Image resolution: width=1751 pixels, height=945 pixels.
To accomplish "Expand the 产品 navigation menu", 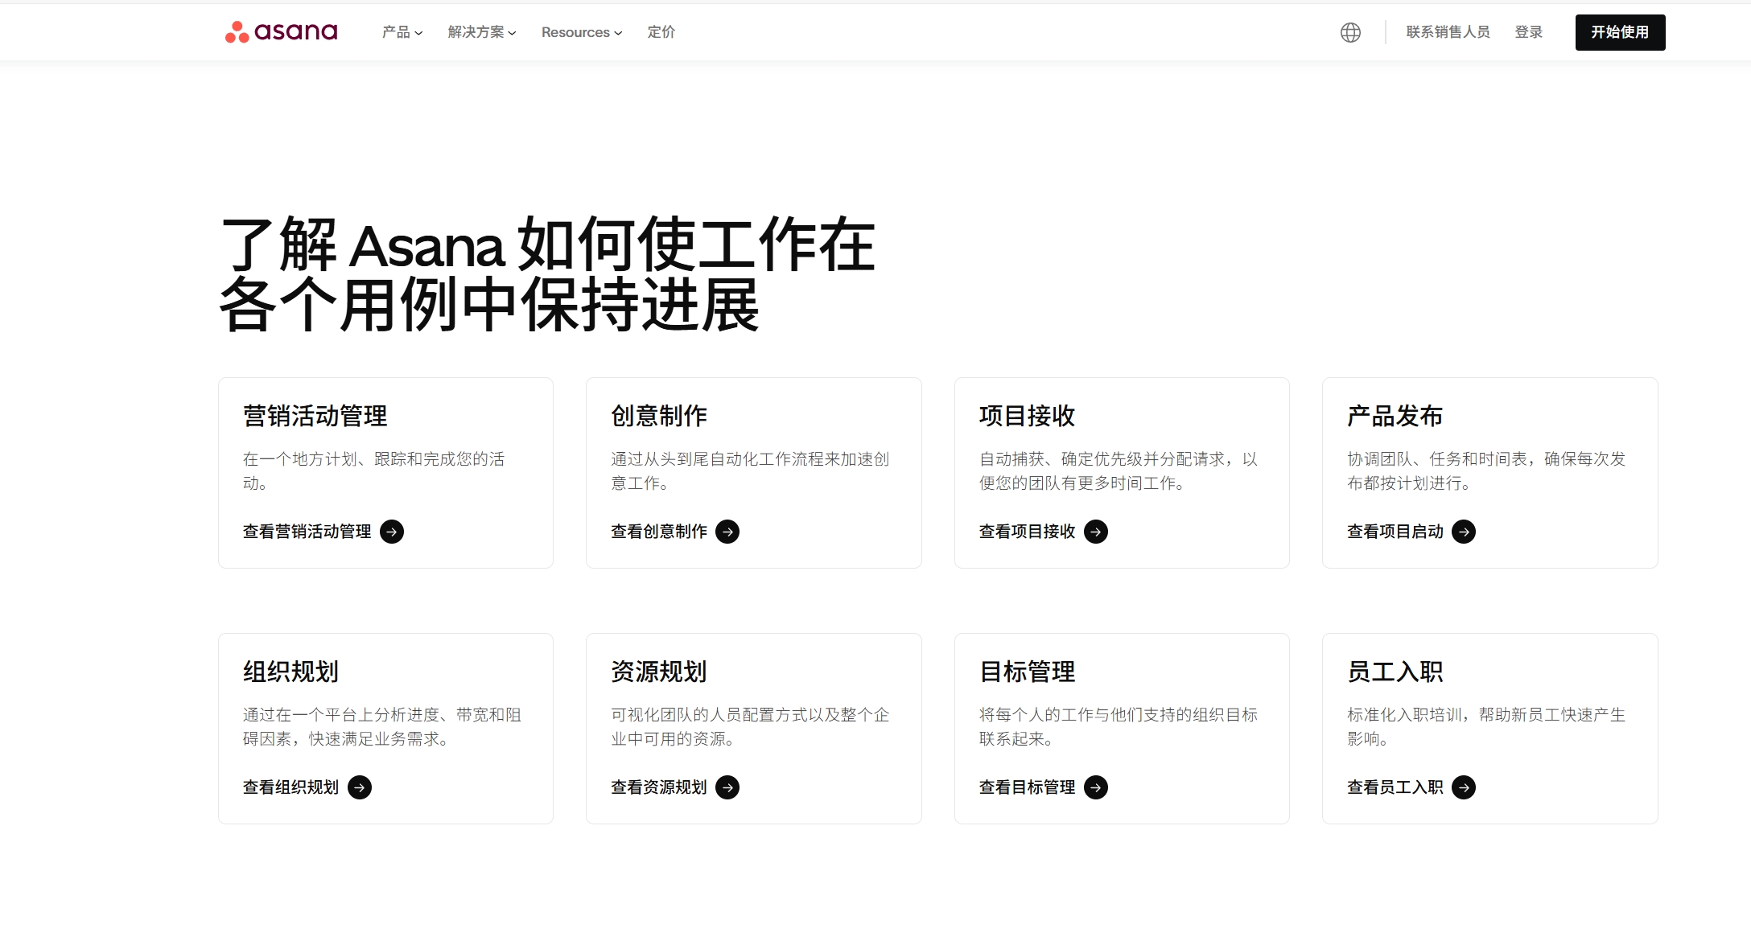I will click(402, 32).
